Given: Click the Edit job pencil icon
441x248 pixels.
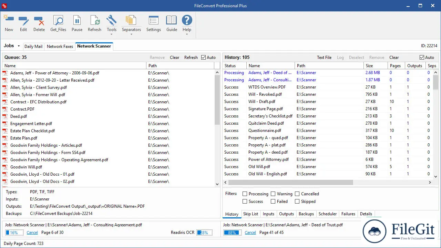Looking at the screenshot, I should coord(23,20).
